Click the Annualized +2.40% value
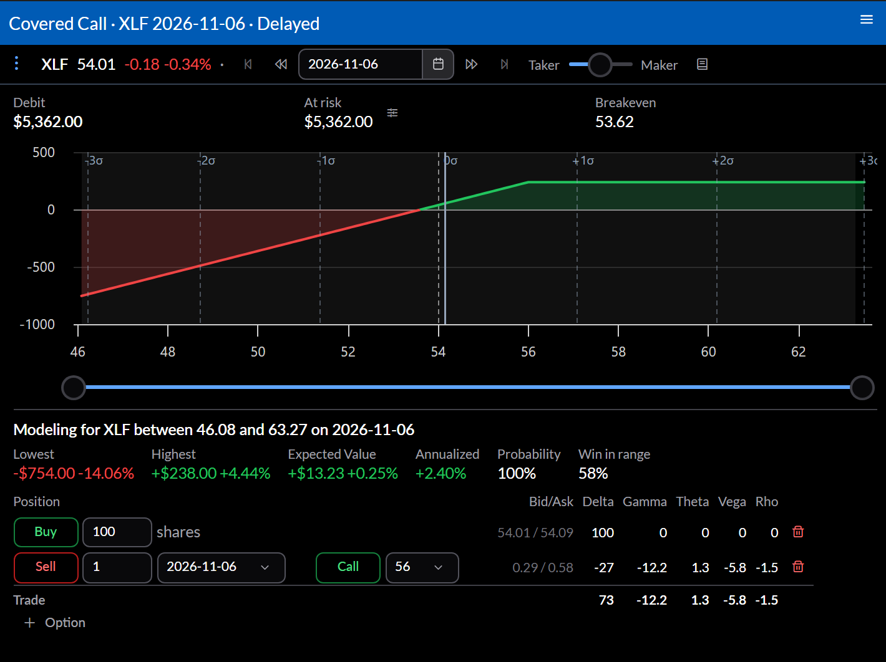 (x=441, y=474)
